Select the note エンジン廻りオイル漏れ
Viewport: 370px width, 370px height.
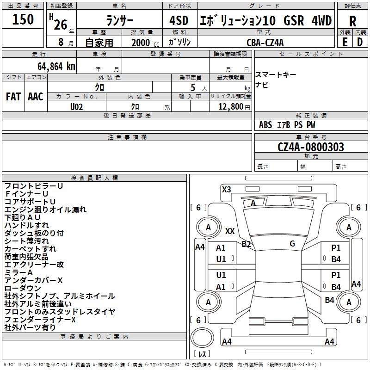(x=45, y=210)
